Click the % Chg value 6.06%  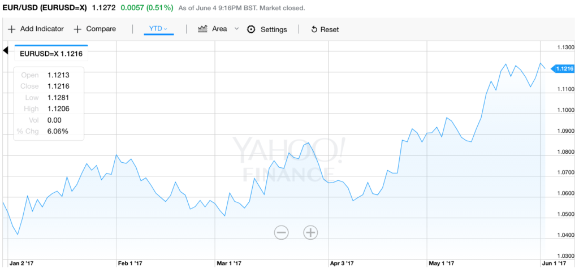[58, 131]
